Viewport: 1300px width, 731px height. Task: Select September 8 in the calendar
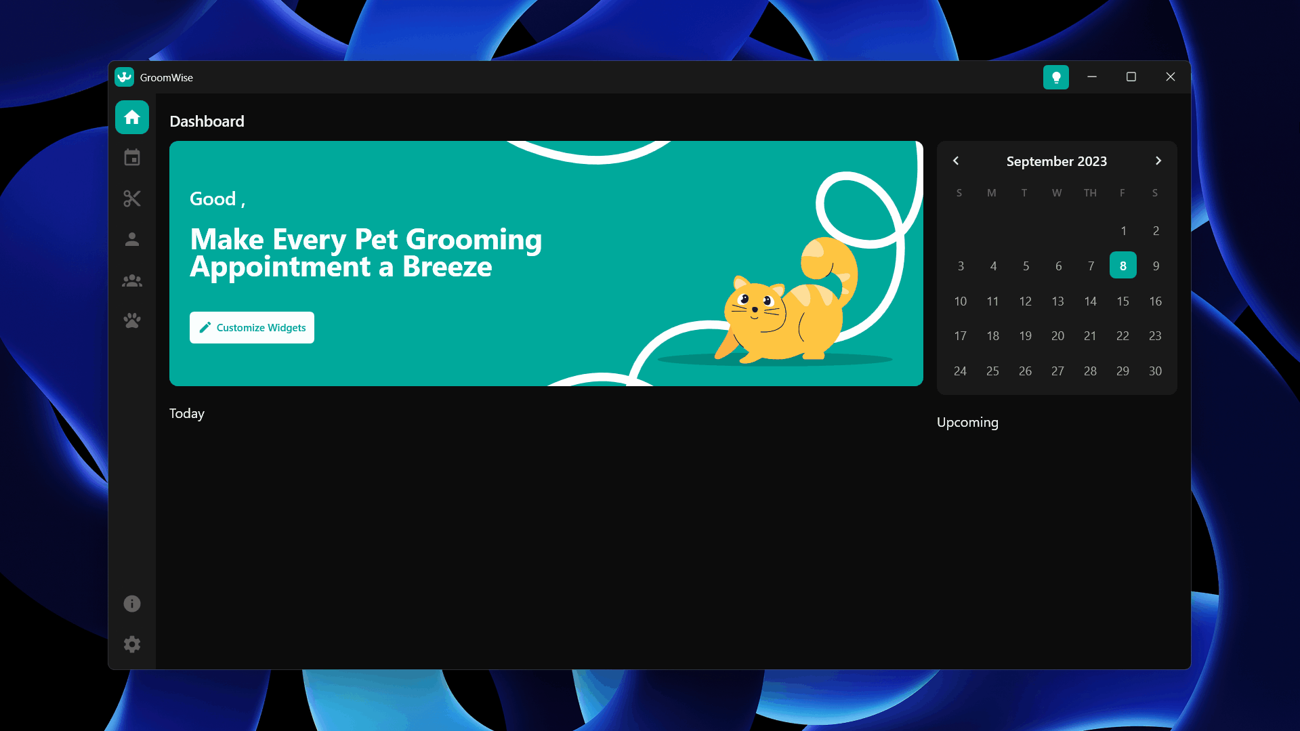1123,266
